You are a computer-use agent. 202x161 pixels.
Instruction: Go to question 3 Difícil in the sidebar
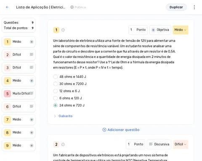[19, 68]
